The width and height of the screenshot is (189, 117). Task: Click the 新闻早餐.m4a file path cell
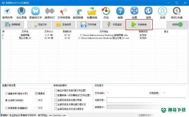[x=104, y=35]
